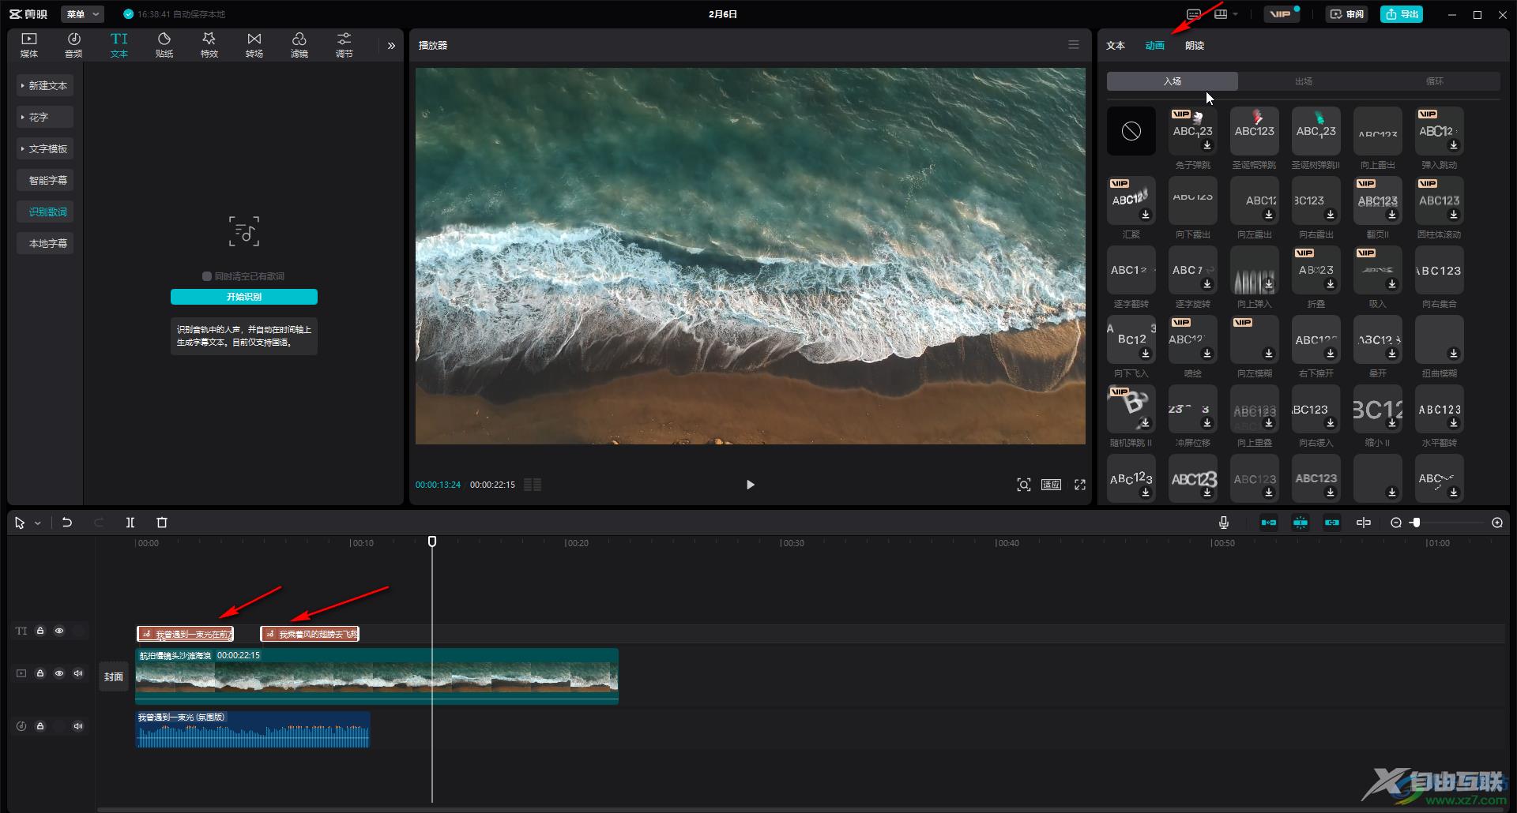The width and height of the screenshot is (1517, 813).
Task: Click the 适应 fit-ratio button in player
Action: click(x=1051, y=485)
